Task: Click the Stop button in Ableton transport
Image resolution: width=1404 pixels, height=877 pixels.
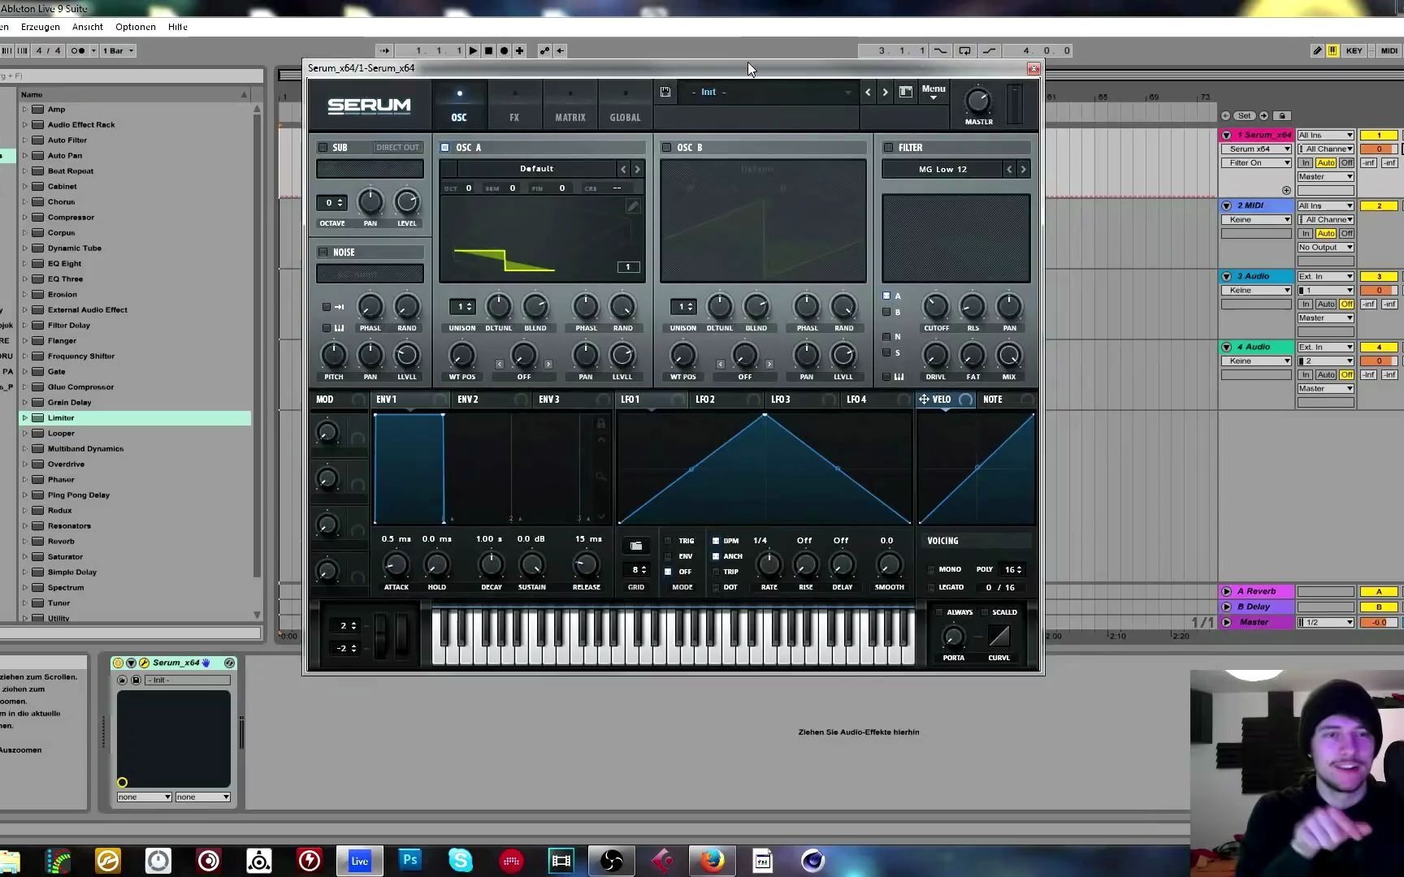Action: click(x=488, y=50)
